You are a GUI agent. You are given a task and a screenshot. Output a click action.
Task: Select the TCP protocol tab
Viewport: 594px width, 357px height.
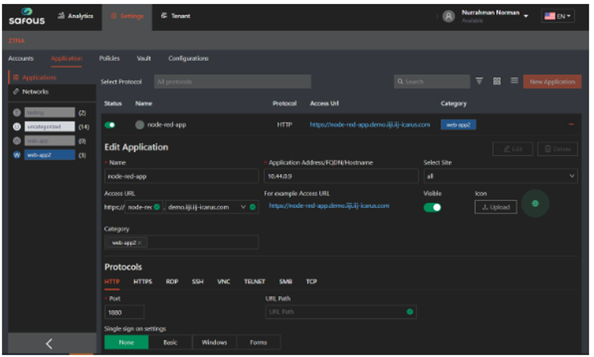click(311, 281)
